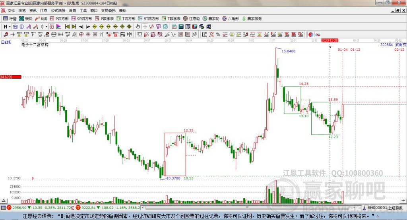The width and height of the screenshot is (407, 220).
Task: Select the zigzag wave line tool
Action: pos(173,34)
